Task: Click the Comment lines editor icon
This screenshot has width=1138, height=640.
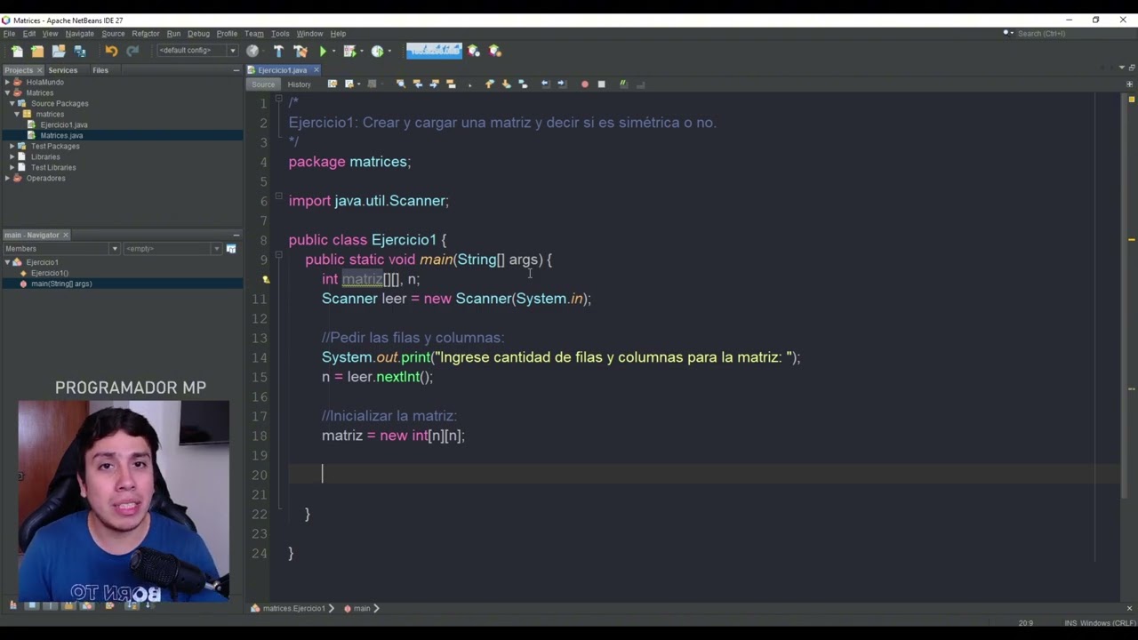Action: (x=623, y=84)
